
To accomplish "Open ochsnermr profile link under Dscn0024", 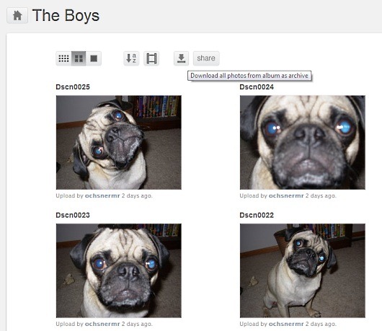I will 286,195.
